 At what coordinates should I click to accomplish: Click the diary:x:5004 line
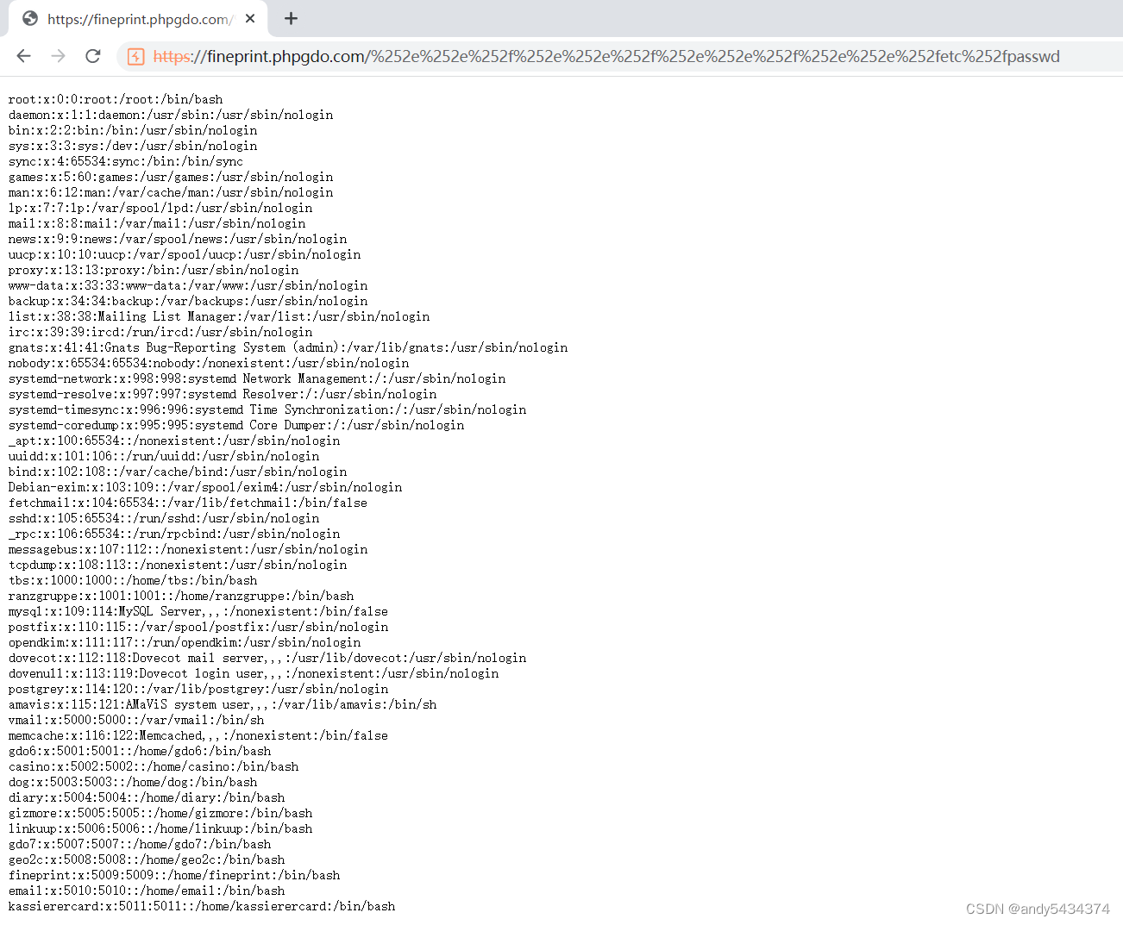pyautogui.click(x=147, y=797)
